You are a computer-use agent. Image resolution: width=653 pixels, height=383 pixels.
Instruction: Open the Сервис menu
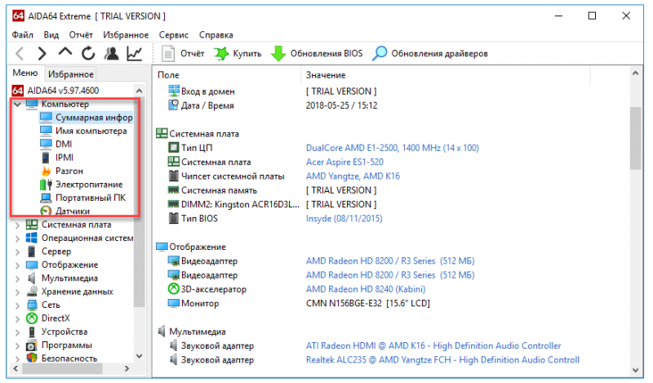click(x=174, y=35)
